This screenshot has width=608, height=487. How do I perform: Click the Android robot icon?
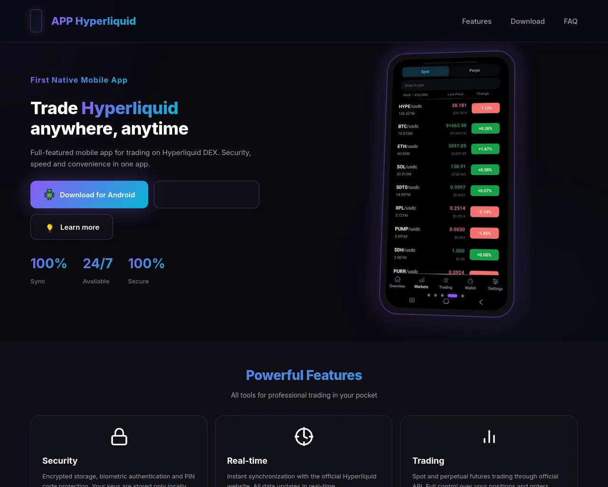pyautogui.click(x=49, y=195)
